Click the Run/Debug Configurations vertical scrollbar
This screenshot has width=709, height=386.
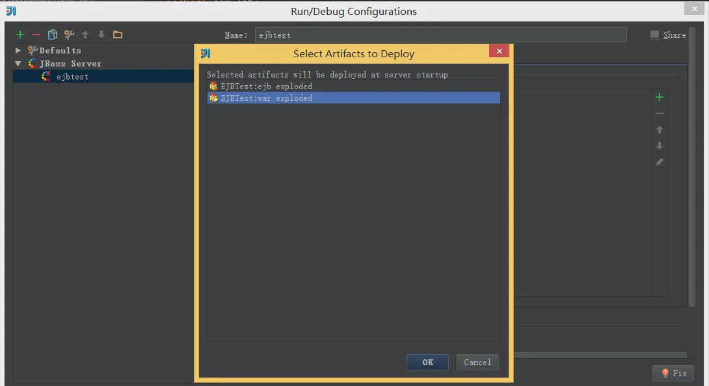[x=692, y=167]
